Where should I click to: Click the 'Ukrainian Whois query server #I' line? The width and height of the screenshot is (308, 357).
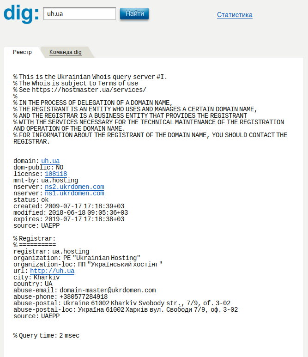[90, 77]
